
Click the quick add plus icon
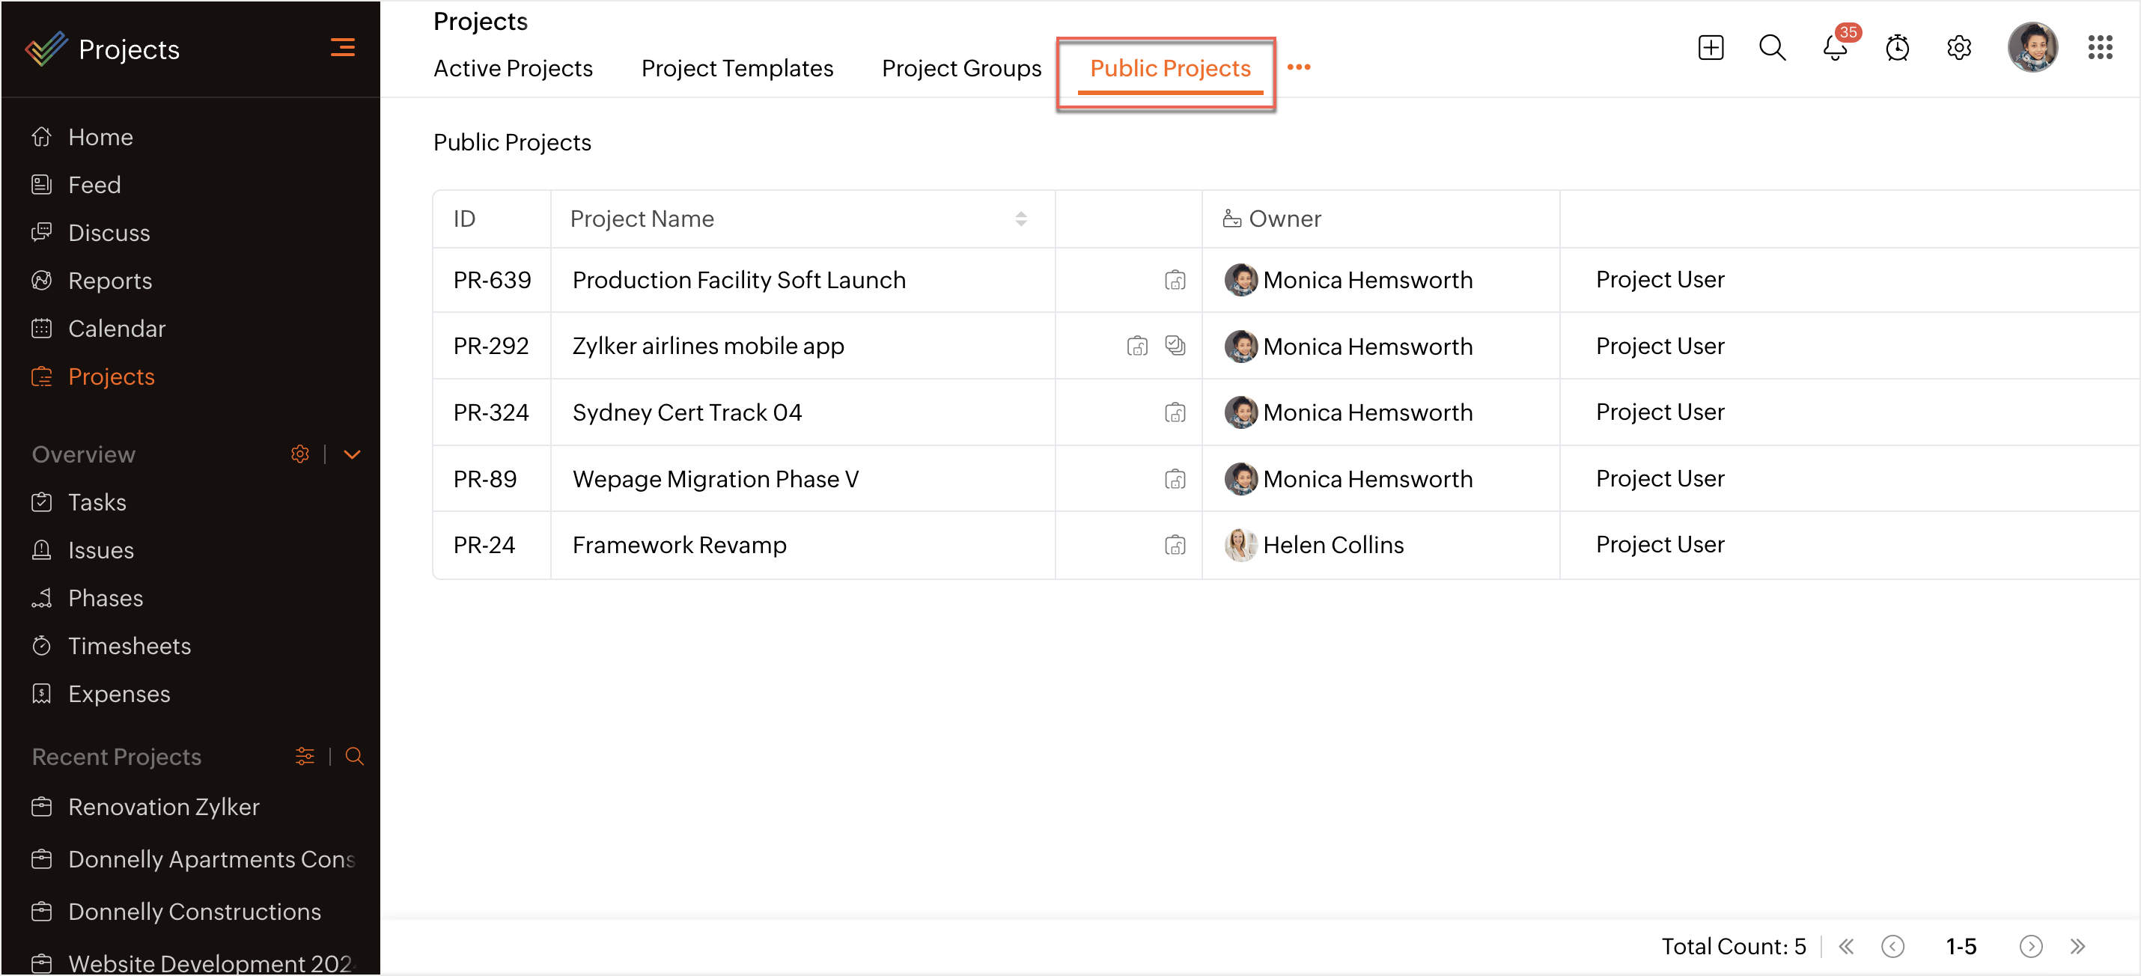1711,48
